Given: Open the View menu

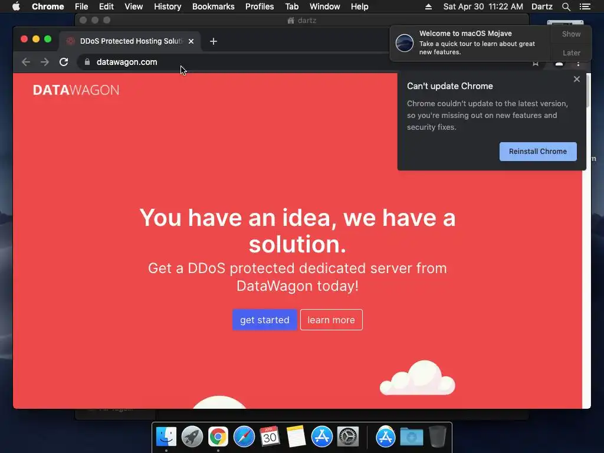Looking at the screenshot, I should pyautogui.click(x=134, y=6).
